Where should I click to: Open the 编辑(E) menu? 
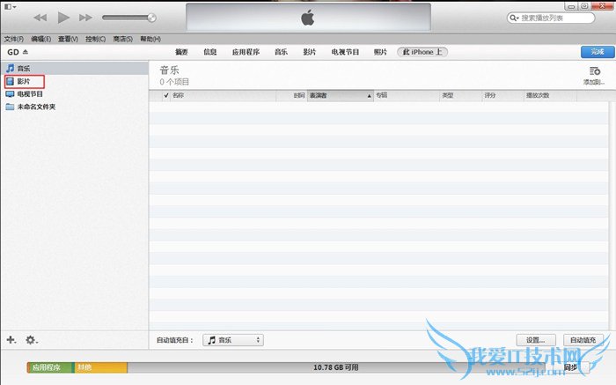pos(40,39)
